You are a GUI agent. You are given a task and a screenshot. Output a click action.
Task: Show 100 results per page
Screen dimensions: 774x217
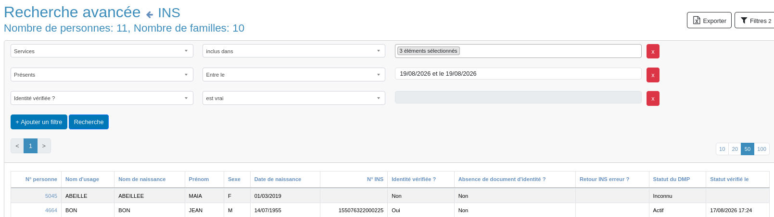point(761,149)
